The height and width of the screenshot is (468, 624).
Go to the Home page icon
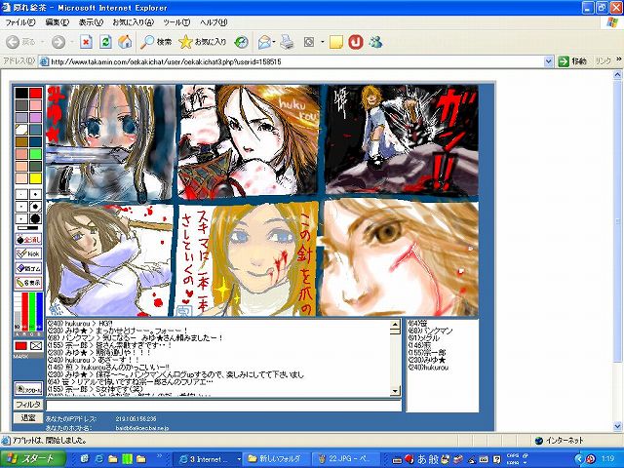pos(125,42)
